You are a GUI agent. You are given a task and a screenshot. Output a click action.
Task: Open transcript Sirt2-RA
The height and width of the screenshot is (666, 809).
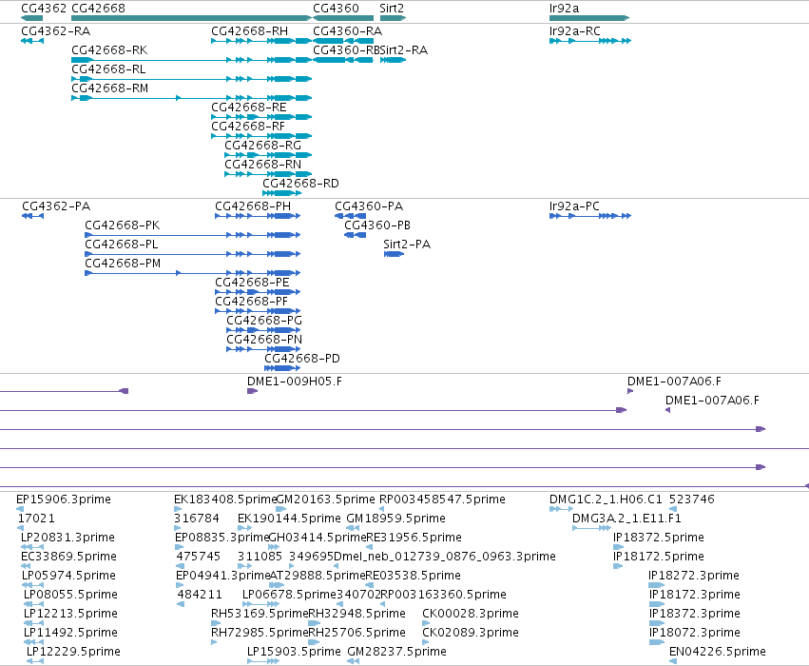tap(403, 50)
